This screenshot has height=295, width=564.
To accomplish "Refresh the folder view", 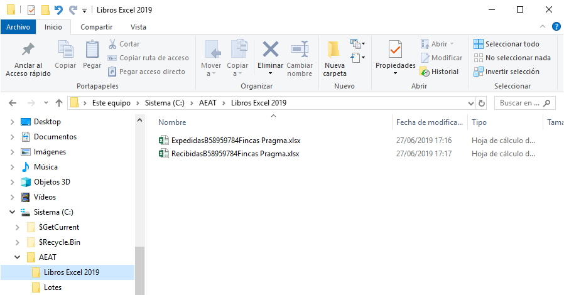I will pyautogui.click(x=482, y=104).
